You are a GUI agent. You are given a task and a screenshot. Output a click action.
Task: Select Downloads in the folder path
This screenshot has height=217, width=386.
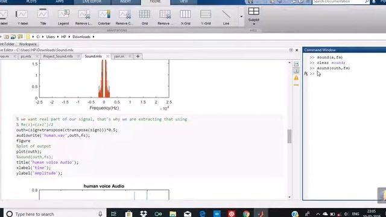81,37
